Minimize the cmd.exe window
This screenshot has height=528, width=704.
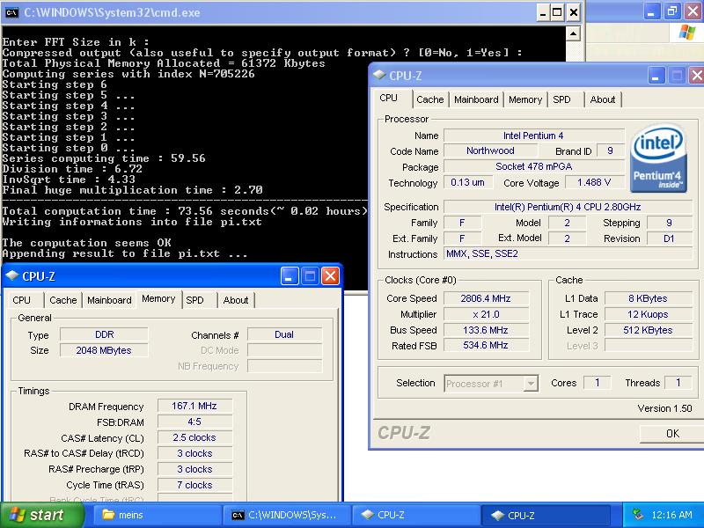[x=542, y=12]
